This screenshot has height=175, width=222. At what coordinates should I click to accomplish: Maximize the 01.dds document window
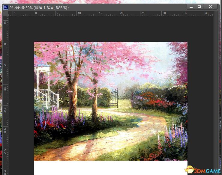click(199, 7)
